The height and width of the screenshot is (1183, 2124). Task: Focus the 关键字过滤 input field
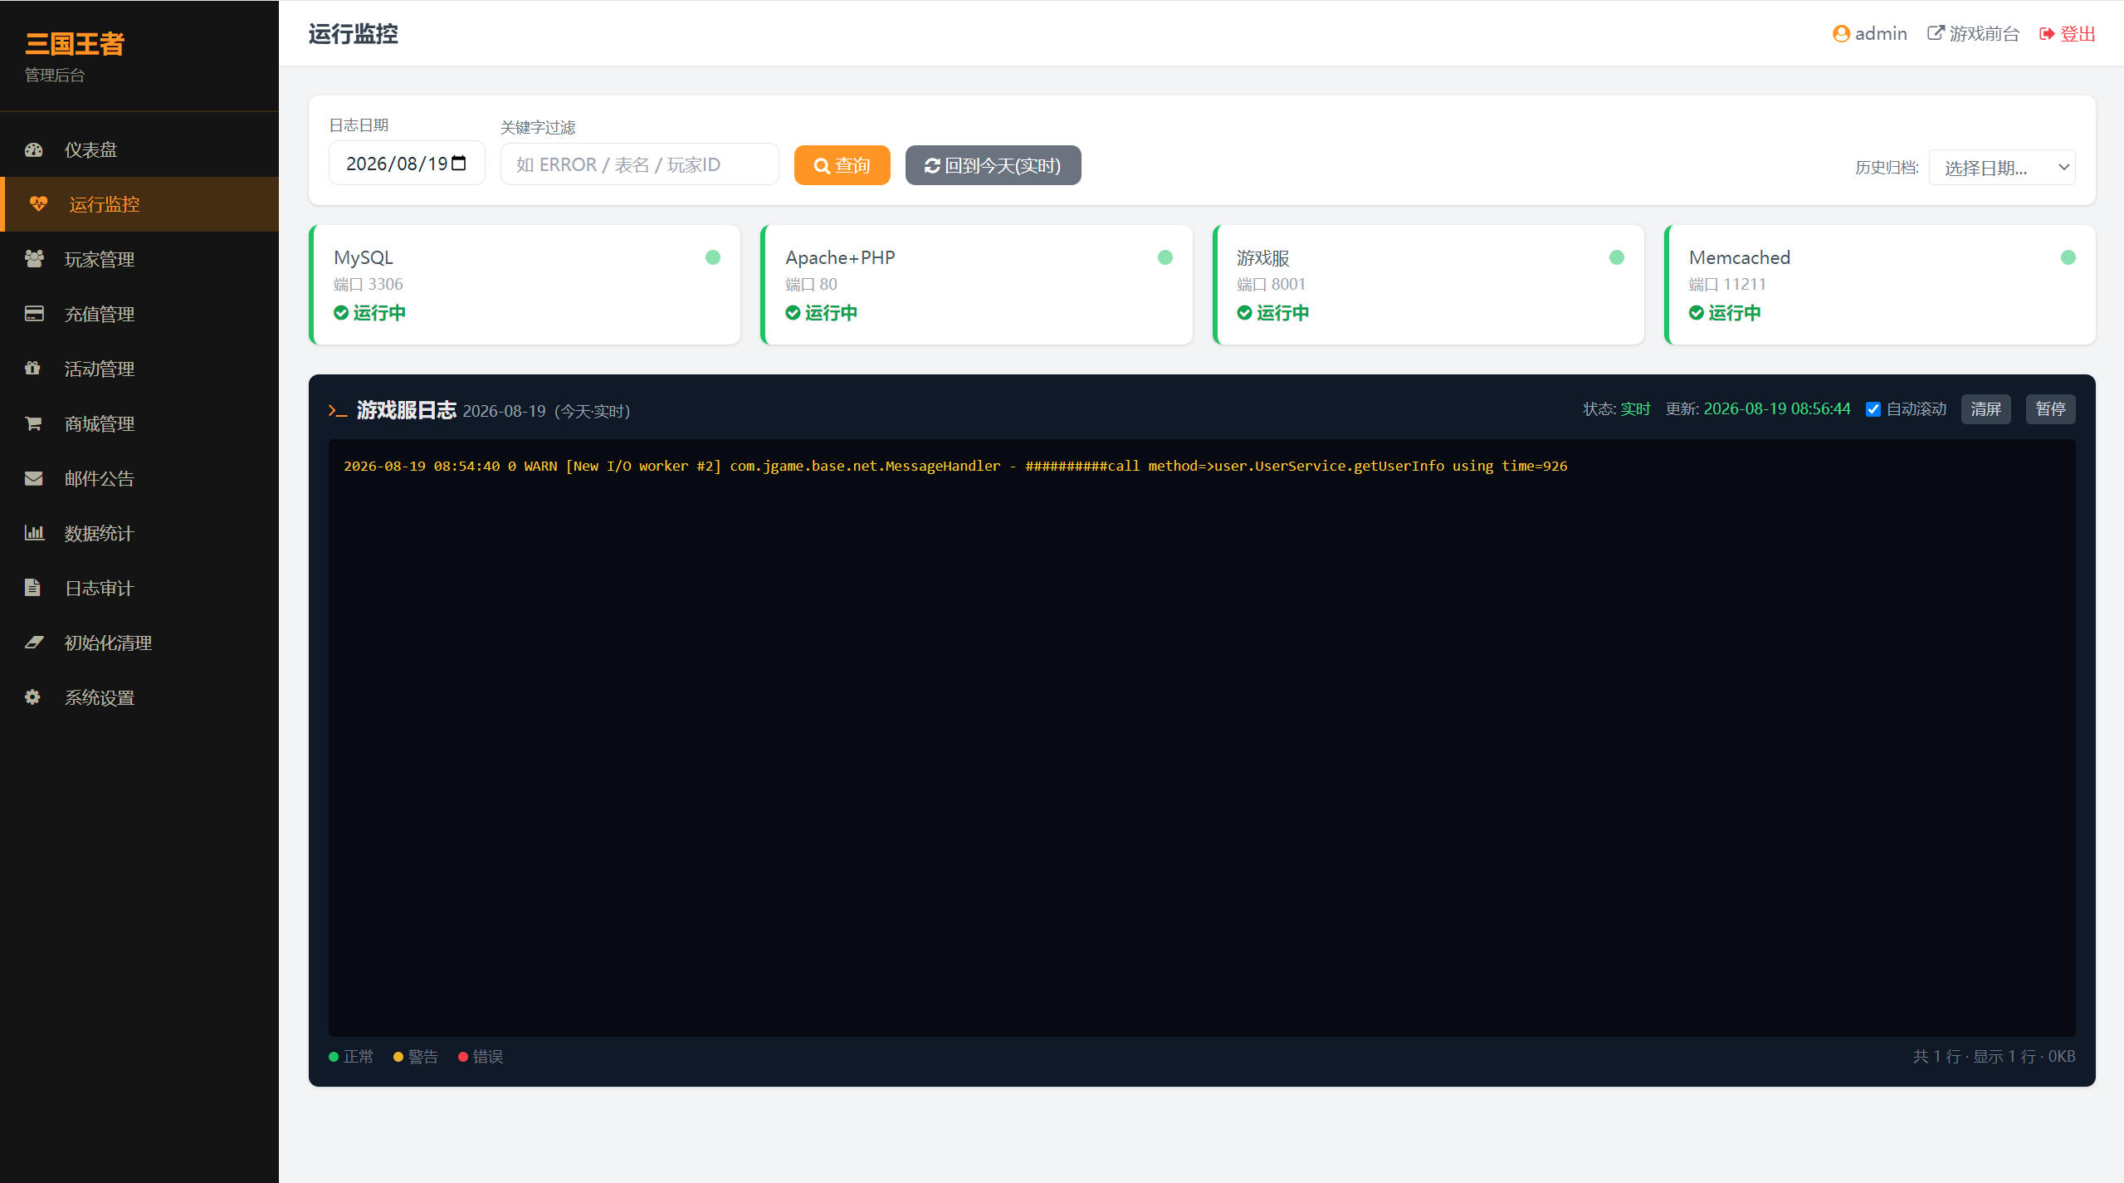pos(639,164)
